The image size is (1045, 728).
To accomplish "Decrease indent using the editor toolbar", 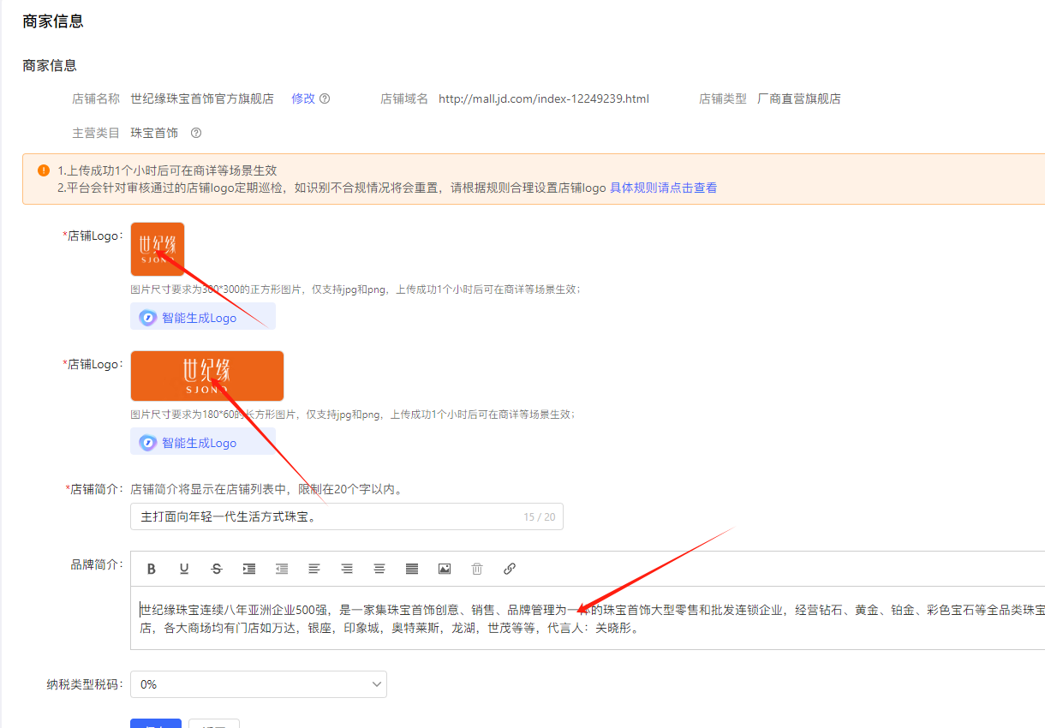I will [282, 569].
